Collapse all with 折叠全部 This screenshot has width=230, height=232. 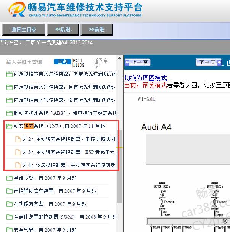coord(101,63)
